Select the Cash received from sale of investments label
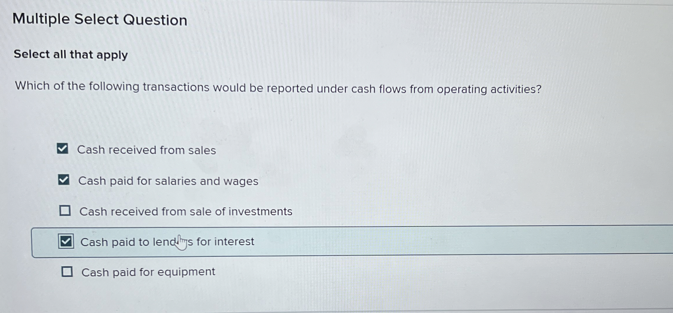The height and width of the screenshot is (313, 673). coord(186,211)
